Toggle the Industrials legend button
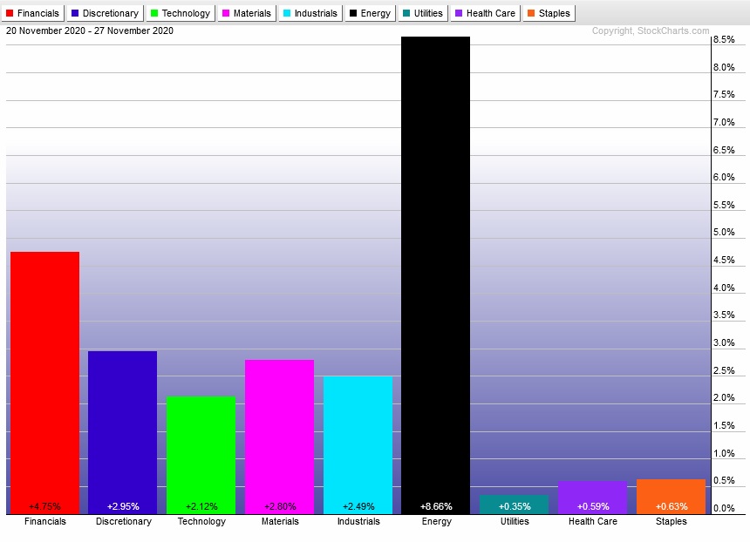The width and height of the screenshot is (750, 542). click(x=310, y=13)
